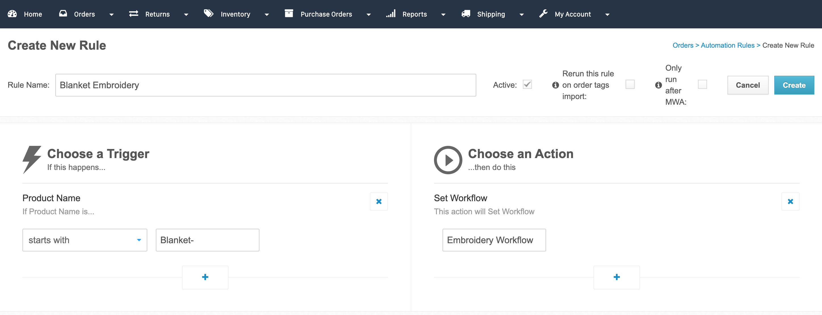The height and width of the screenshot is (315, 822).
Task: Expand the Shipping menu arrow
Action: tap(522, 15)
